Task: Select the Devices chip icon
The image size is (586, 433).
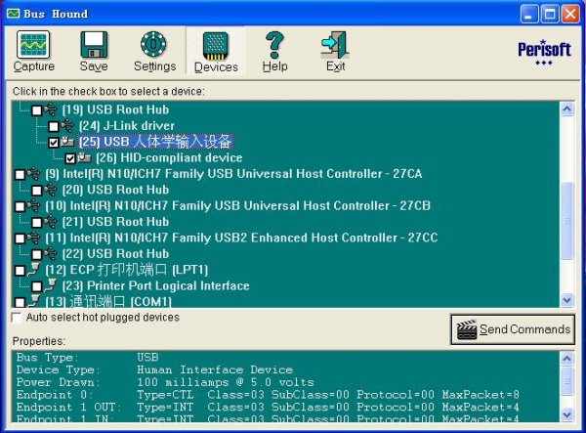Action: click(216, 46)
